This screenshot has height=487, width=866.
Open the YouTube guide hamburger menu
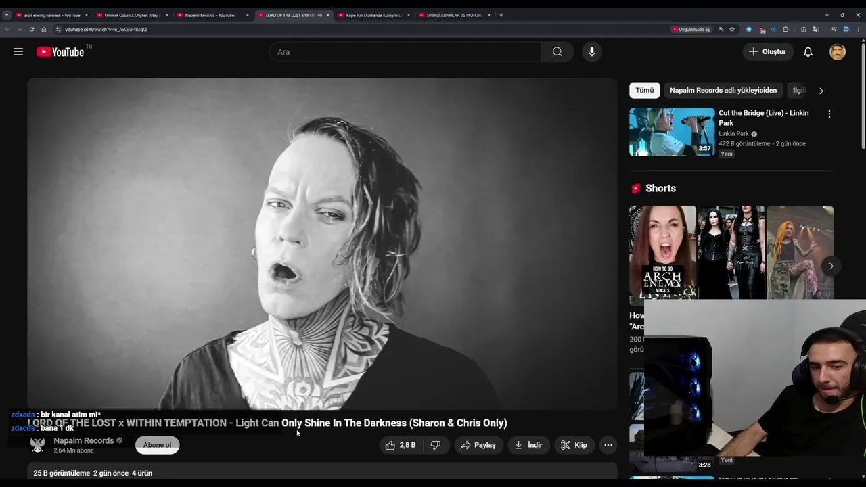pos(18,51)
